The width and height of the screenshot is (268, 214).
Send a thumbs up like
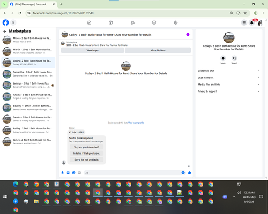tap(189, 173)
